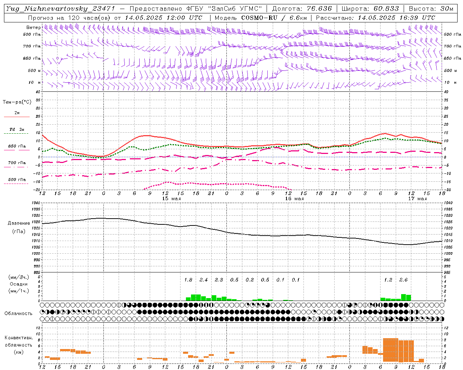This screenshot has height=370, width=463.
Task: Click the Тем-ра(°C) temperature panel label
Action: coord(17,102)
